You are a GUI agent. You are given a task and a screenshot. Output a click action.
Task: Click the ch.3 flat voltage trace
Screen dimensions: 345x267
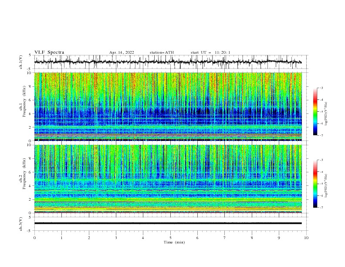click(x=168, y=223)
